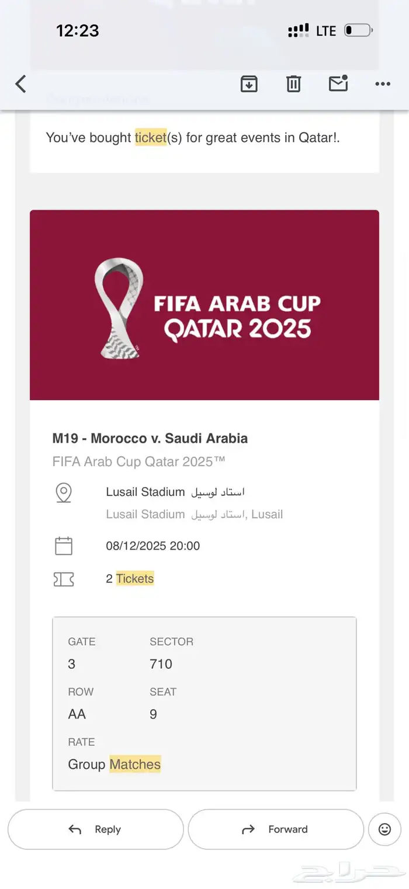Tap the match date 08/12/2025 20:00
409x889 pixels.
tap(153, 546)
